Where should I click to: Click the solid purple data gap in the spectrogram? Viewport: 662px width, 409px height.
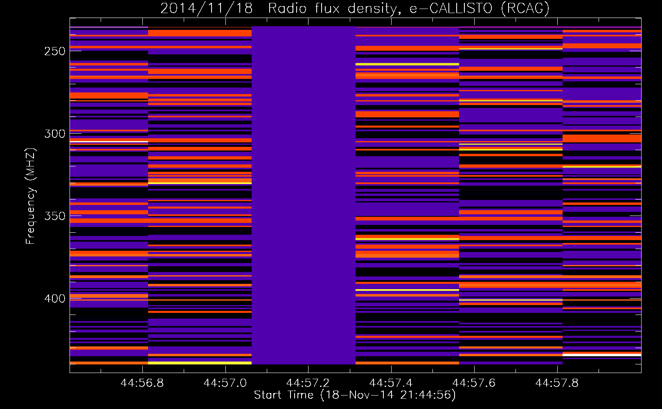tap(304, 195)
